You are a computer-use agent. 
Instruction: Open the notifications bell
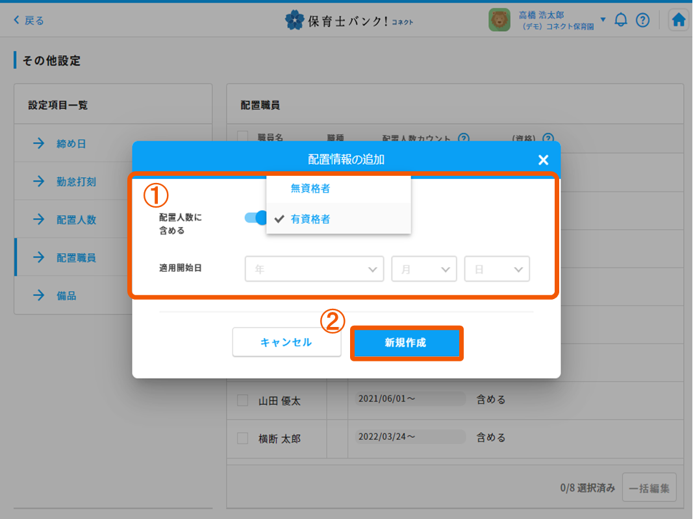621,20
